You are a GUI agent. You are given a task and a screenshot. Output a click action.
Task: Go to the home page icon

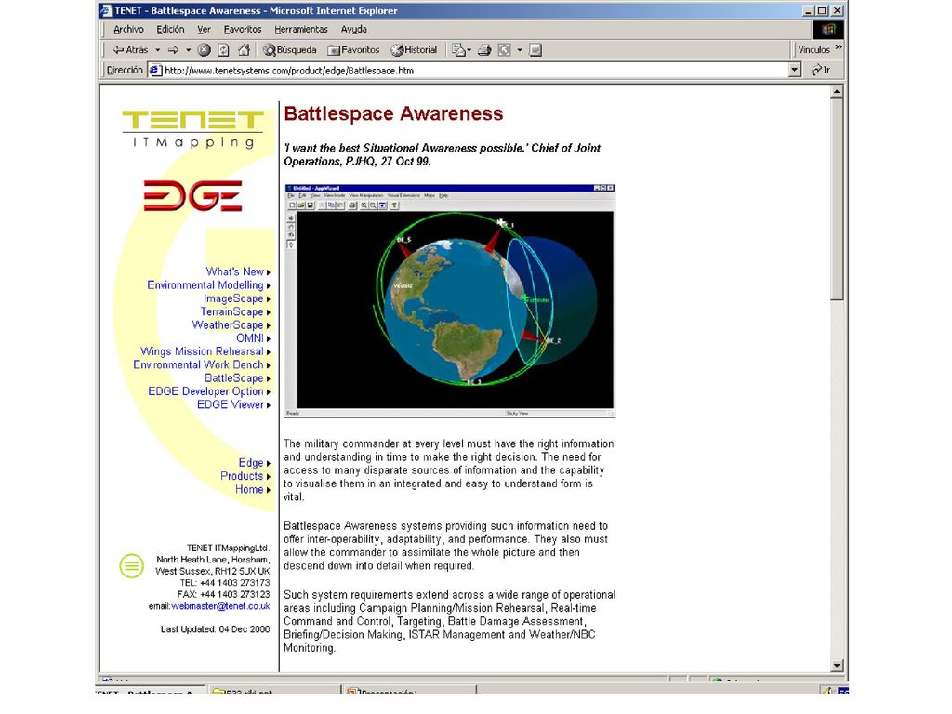click(245, 50)
